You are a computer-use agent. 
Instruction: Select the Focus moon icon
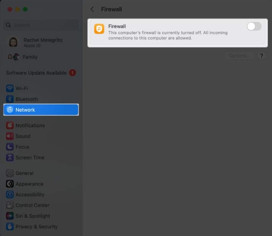click(x=10, y=147)
